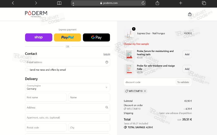Click the Name field

89,97
